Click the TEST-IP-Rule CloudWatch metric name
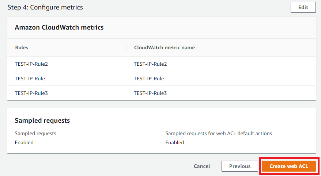Screen dimensions: 321x176 click(x=149, y=79)
